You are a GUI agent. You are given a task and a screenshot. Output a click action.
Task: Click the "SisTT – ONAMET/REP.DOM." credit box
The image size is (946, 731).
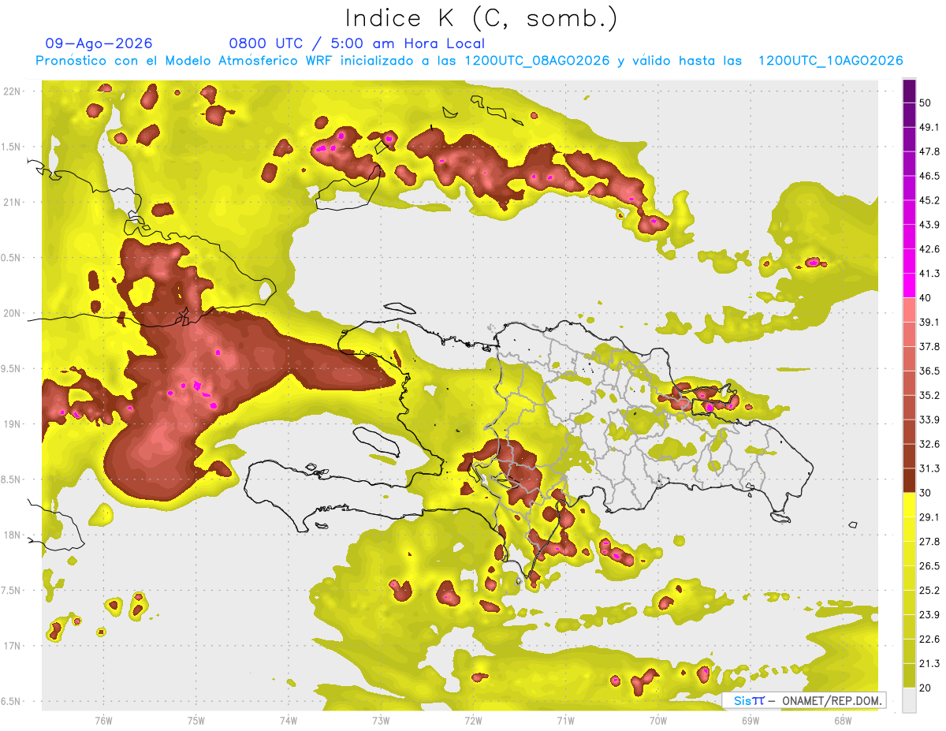coord(803,700)
